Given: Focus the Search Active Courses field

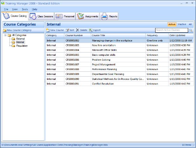Looking at the screenshot, I should pyautogui.click(x=171, y=30).
